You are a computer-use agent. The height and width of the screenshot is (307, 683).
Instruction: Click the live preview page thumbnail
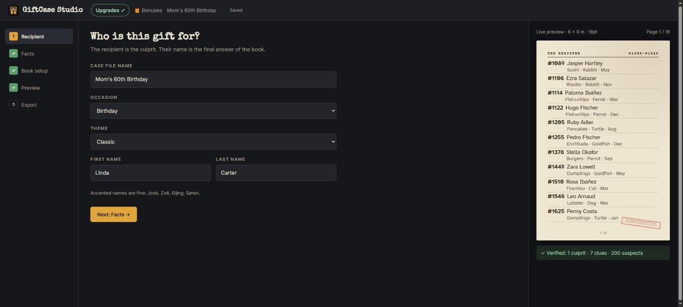[603, 140]
